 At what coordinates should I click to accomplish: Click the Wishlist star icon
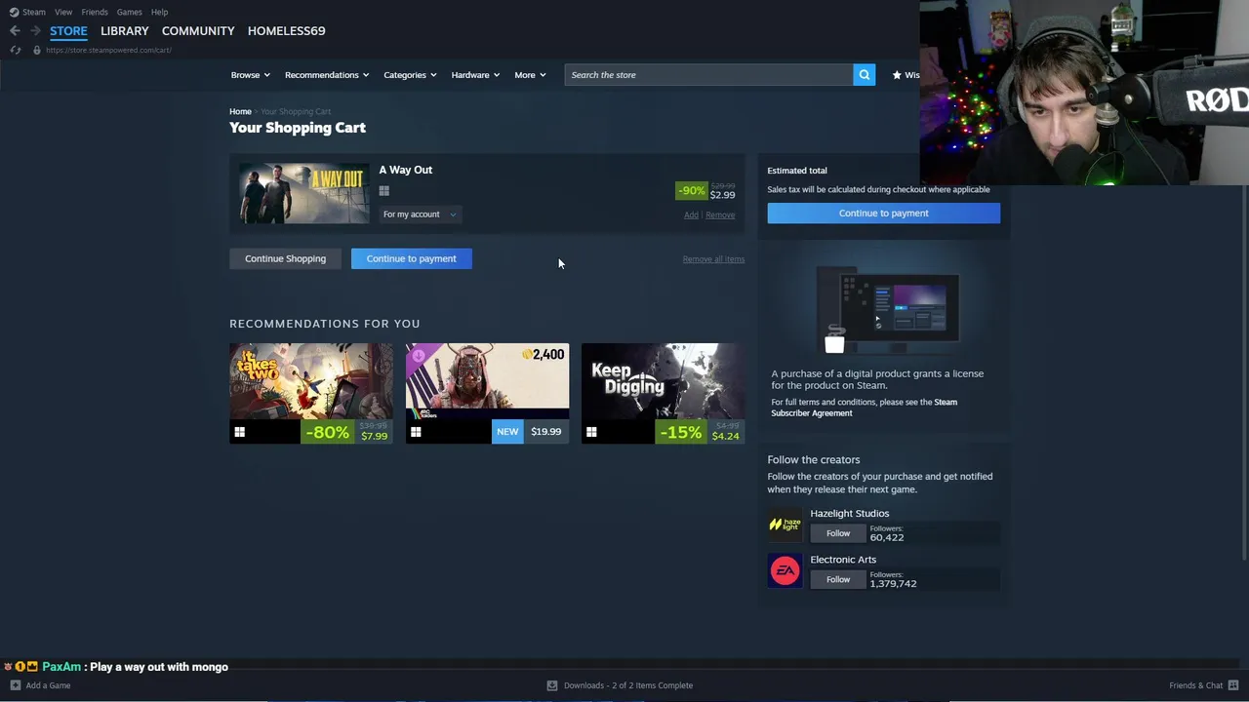(x=897, y=75)
